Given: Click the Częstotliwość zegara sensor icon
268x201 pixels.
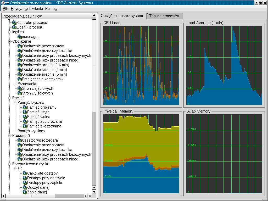Looking at the screenshot, I should click(19, 140).
